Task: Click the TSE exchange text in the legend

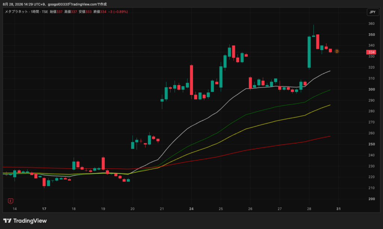Action: [x=45, y=12]
